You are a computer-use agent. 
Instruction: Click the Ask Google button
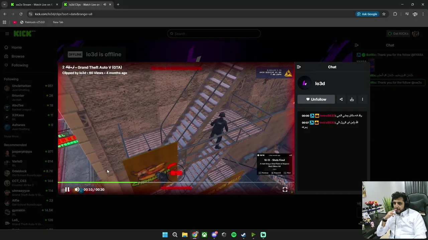point(367,14)
